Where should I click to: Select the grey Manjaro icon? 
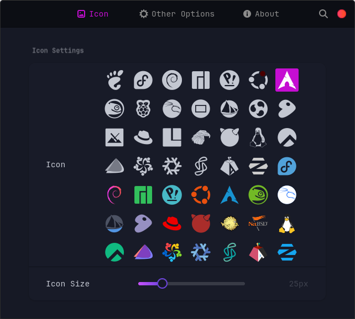201,80
